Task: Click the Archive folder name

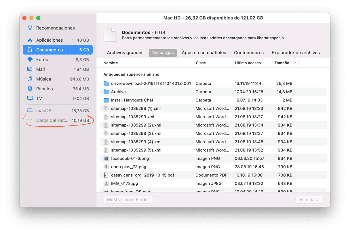Action: pyautogui.click(x=118, y=92)
